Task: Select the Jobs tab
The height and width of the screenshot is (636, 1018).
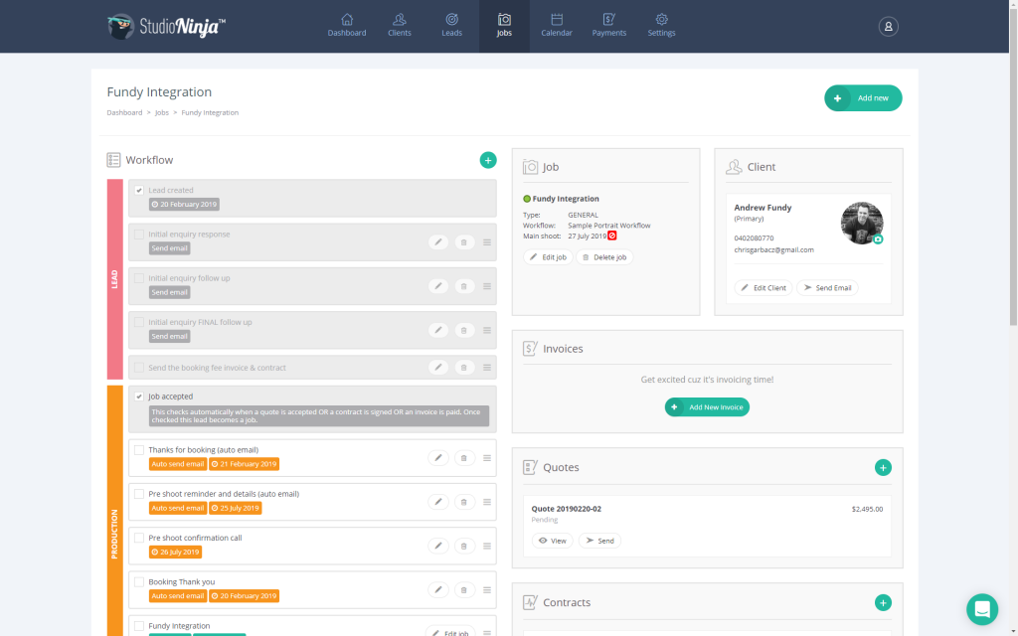Action: 504,26
